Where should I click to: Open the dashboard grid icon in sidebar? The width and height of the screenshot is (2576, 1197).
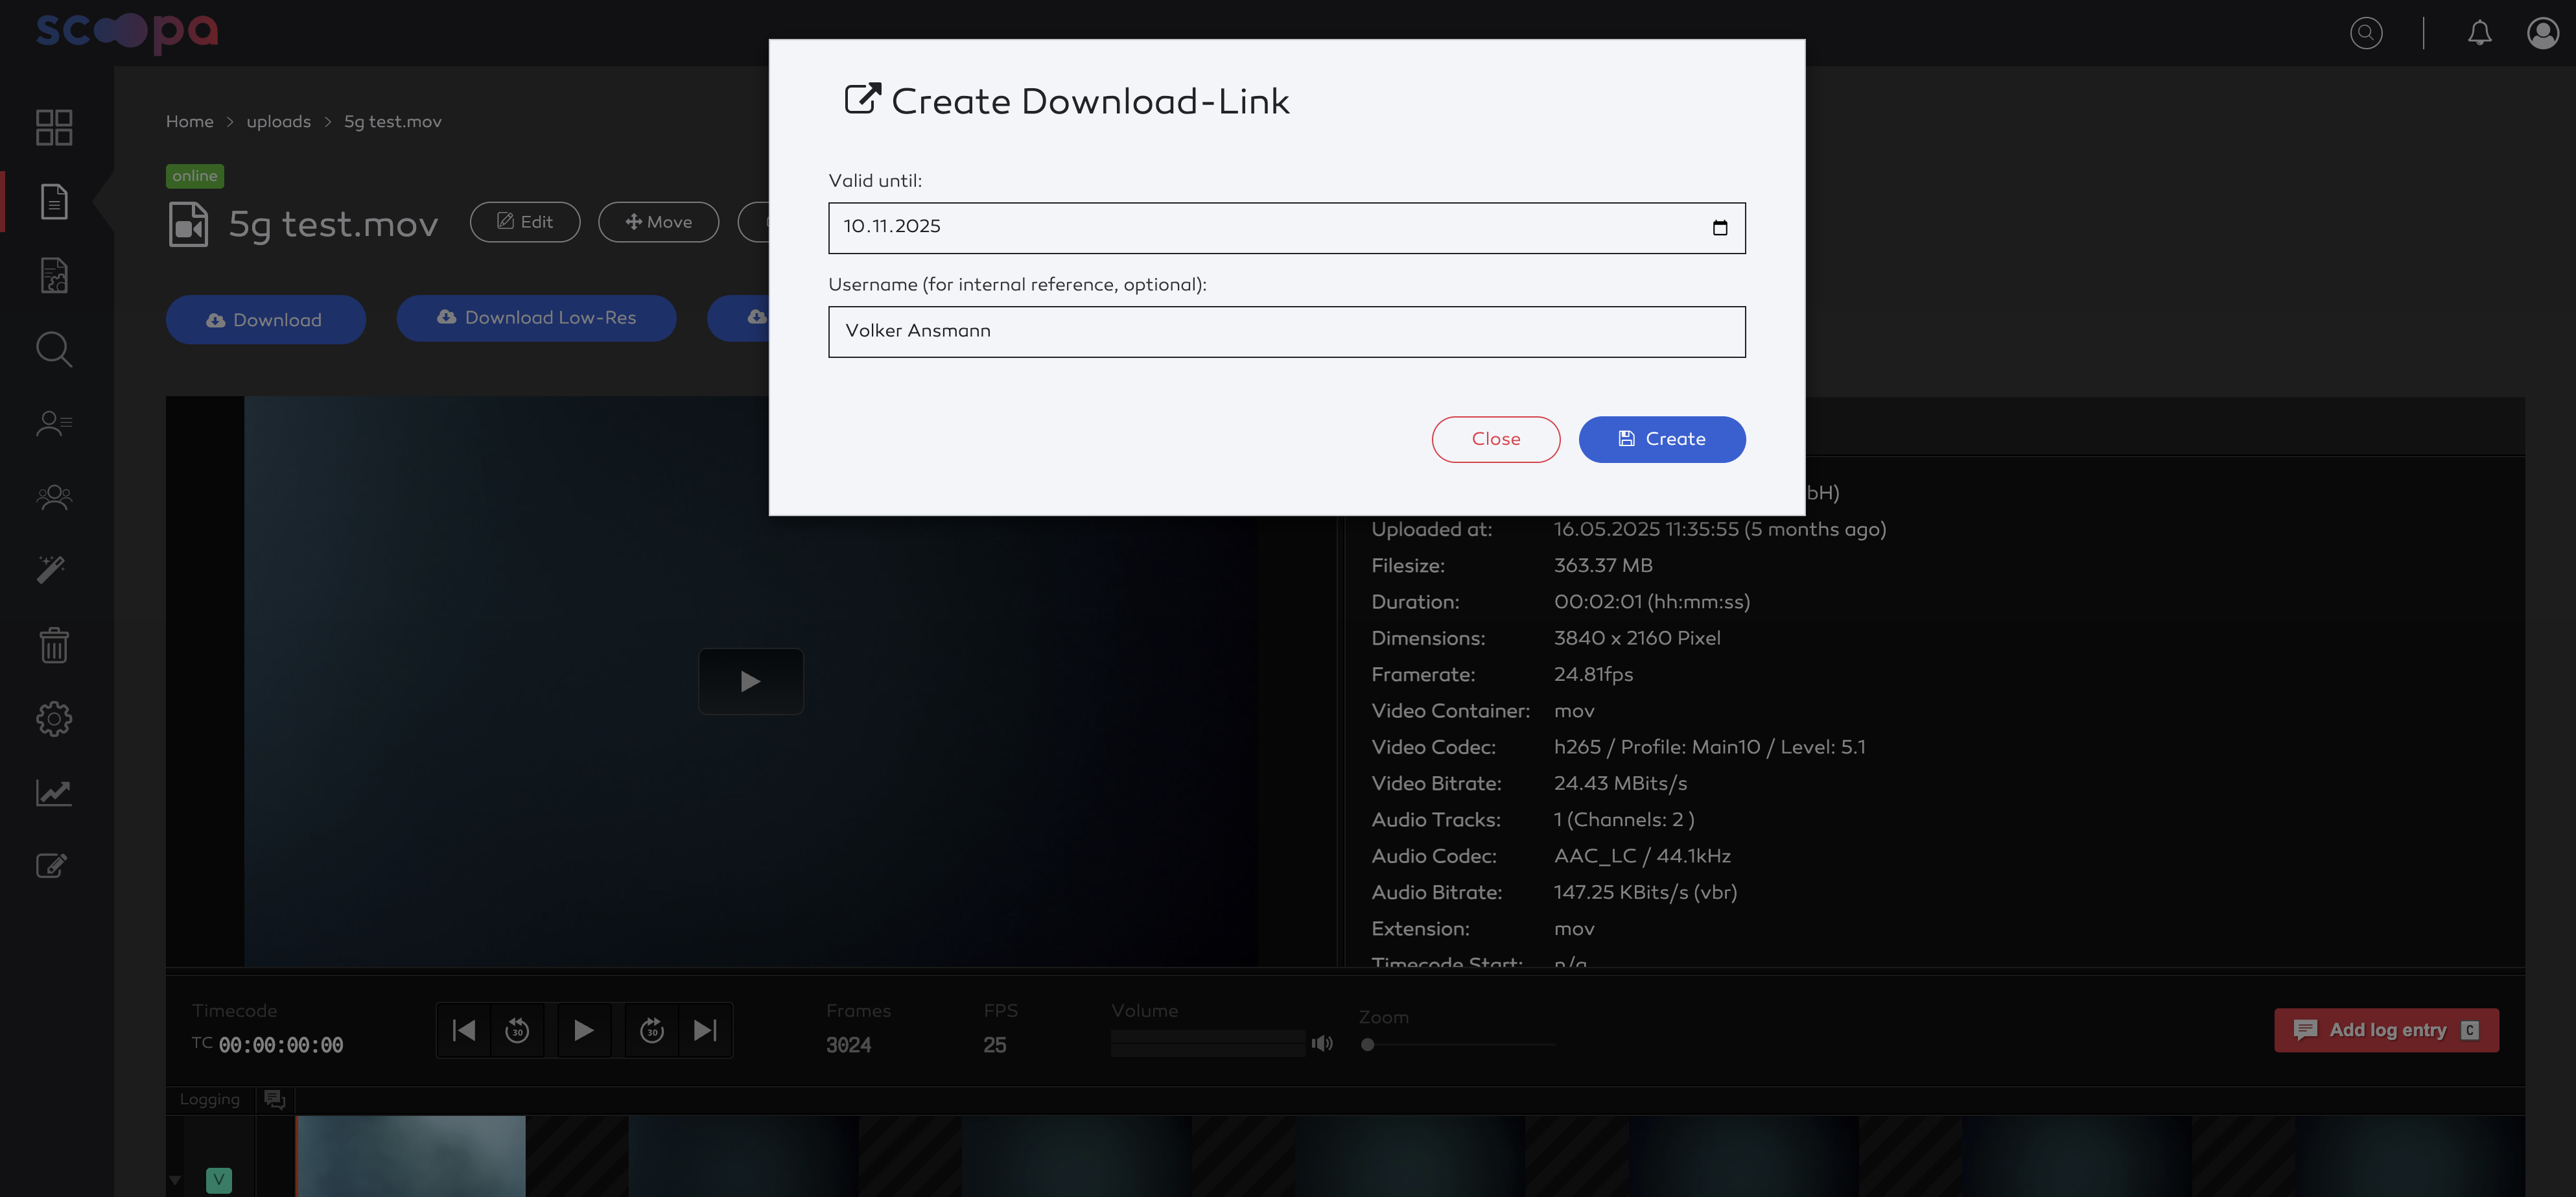pyautogui.click(x=54, y=127)
